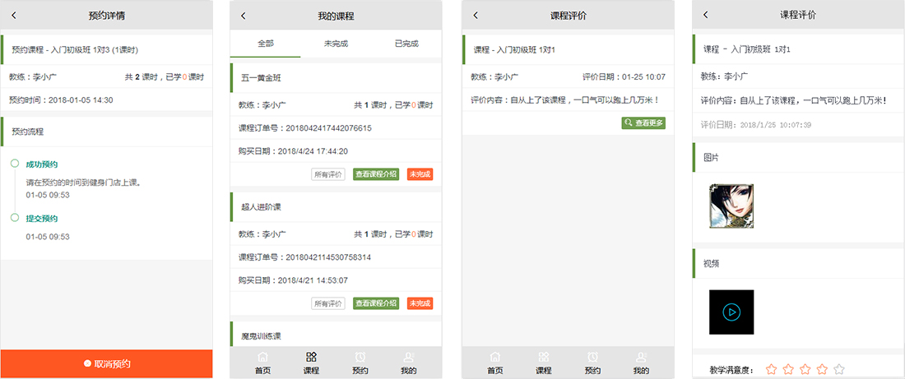Click the green 查看更多 button
905x379 pixels.
pyautogui.click(x=643, y=122)
